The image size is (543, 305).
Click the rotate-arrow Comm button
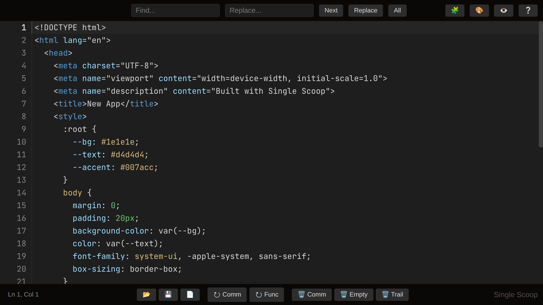[227, 295]
